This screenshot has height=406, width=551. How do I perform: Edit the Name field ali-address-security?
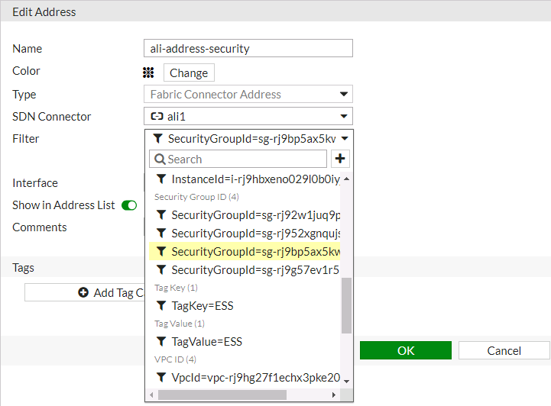[248, 48]
